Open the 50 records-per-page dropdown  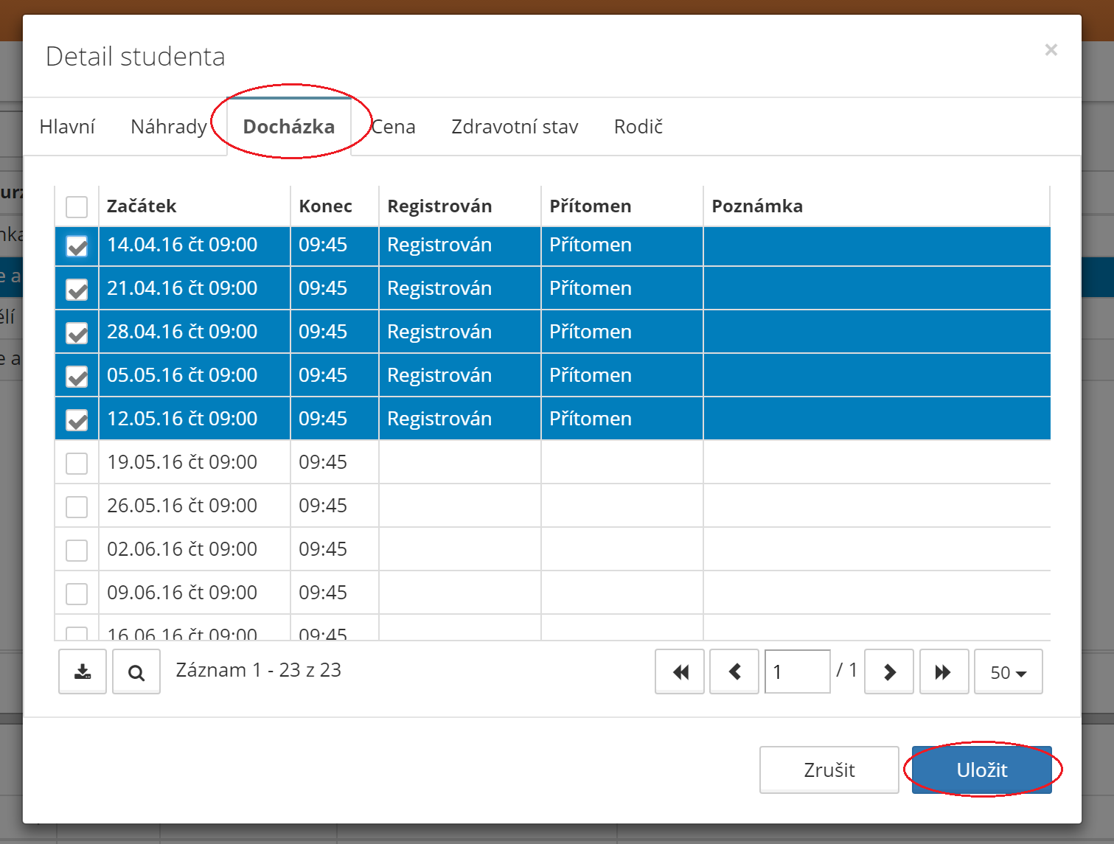coord(1009,672)
